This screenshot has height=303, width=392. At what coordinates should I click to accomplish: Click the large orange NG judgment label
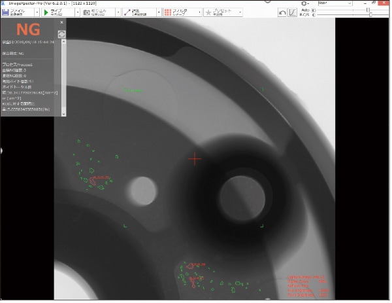pyautogui.click(x=28, y=29)
